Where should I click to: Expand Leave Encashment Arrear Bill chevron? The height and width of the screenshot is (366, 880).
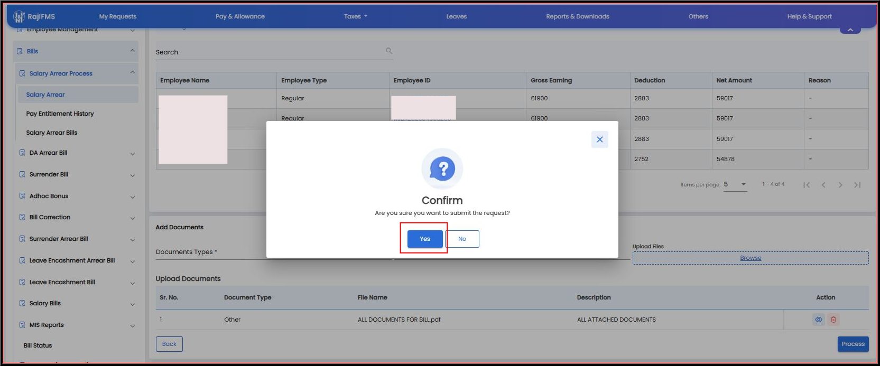[132, 261]
